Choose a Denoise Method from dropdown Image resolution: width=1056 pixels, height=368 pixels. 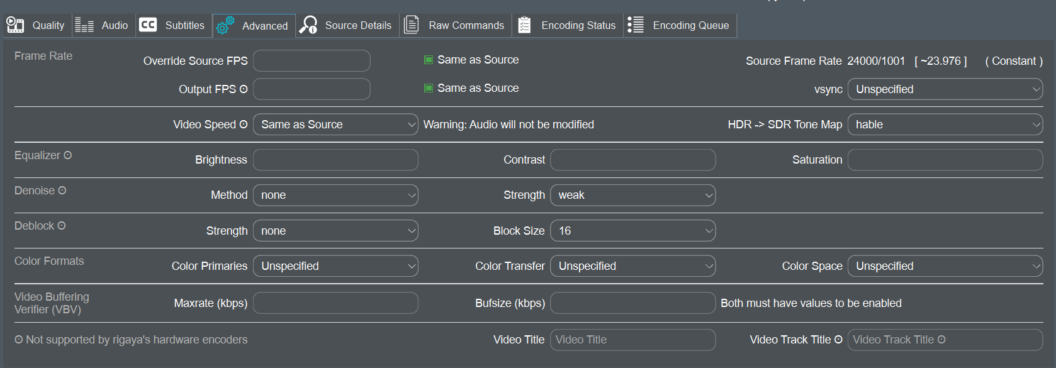335,195
